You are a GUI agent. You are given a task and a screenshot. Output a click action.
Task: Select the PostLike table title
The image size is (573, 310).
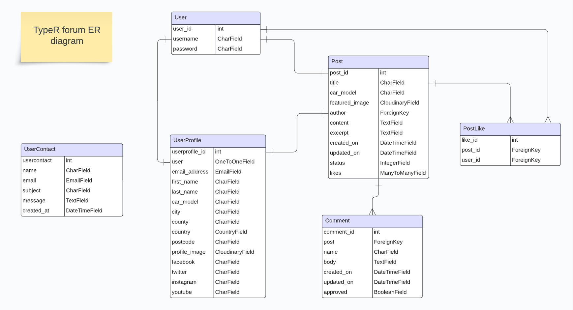click(x=510, y=129)
